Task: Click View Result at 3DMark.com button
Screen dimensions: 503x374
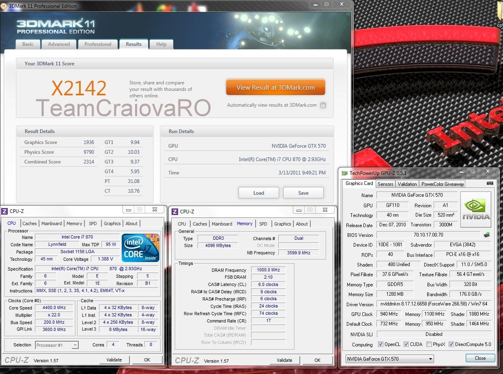Action: [275, 87]
